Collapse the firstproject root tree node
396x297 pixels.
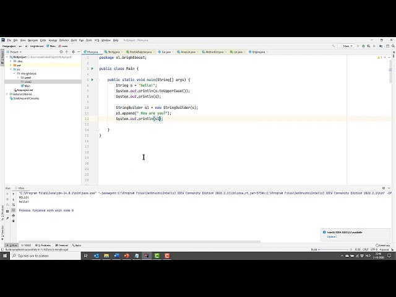pyautogui.click(x=7, y=57)
